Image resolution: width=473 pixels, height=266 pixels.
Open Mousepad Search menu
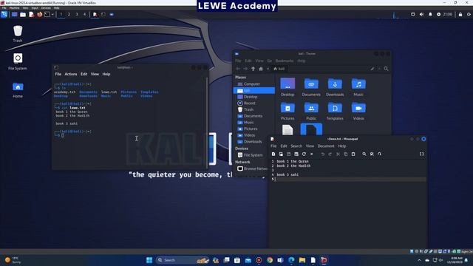click(x=296, y=146)
